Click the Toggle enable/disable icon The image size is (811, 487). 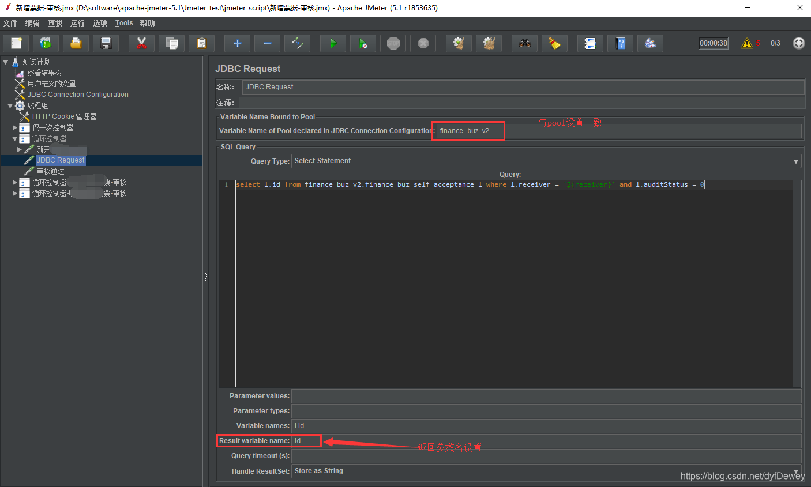click(x=297, y=43)
